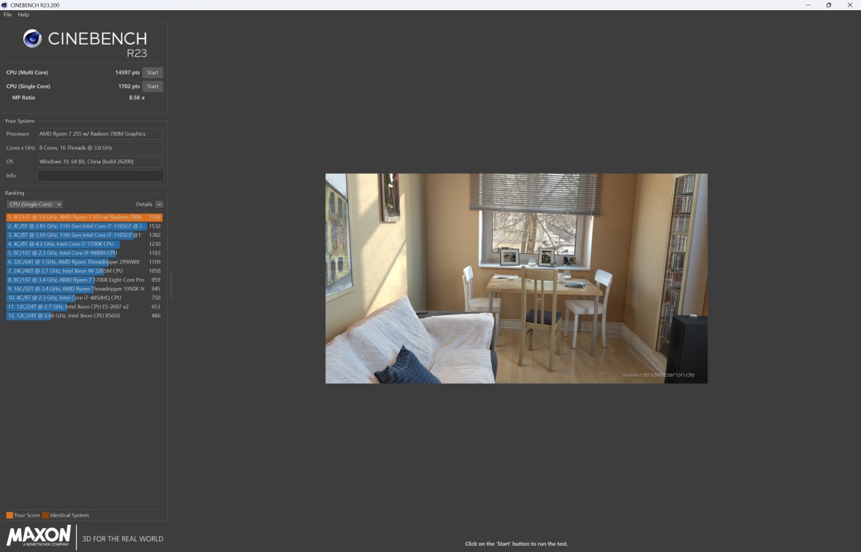Image resolution: width=861 pixels, height=552 pixels.
Task: Click the rendered room preview image
Action: [516, 278]
